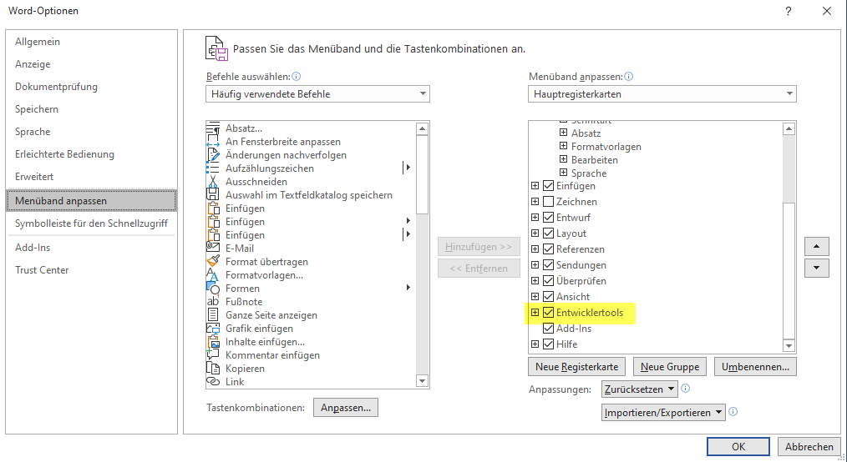The height and width of the screenshot is (462, 847).
Task: Uncheck the Überprüfen tab checkbox
Action: 548,281
